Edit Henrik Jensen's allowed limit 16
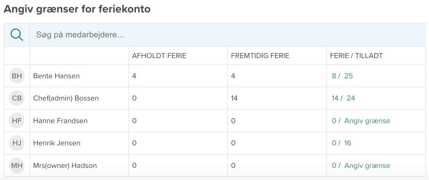 pyautogui.click(x=348, y=143)
